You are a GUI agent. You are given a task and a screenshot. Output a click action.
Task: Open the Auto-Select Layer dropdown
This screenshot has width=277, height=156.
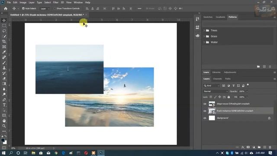[45, 9]
